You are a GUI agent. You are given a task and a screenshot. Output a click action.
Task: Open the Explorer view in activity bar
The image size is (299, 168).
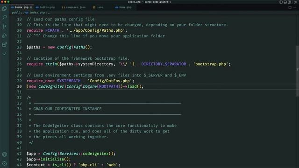pyautogui.click(x=4, y=8)
